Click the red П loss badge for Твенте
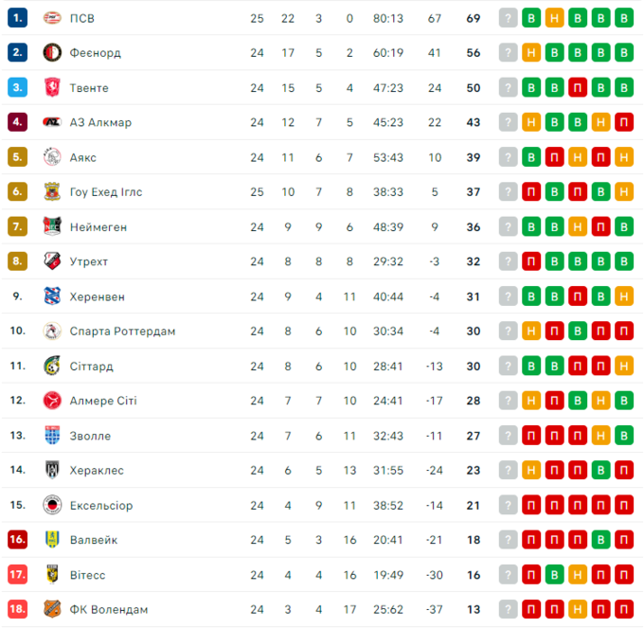 coord(578,88)
